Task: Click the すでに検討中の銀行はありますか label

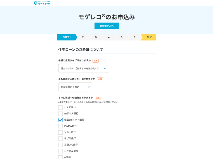Action: 76,98
